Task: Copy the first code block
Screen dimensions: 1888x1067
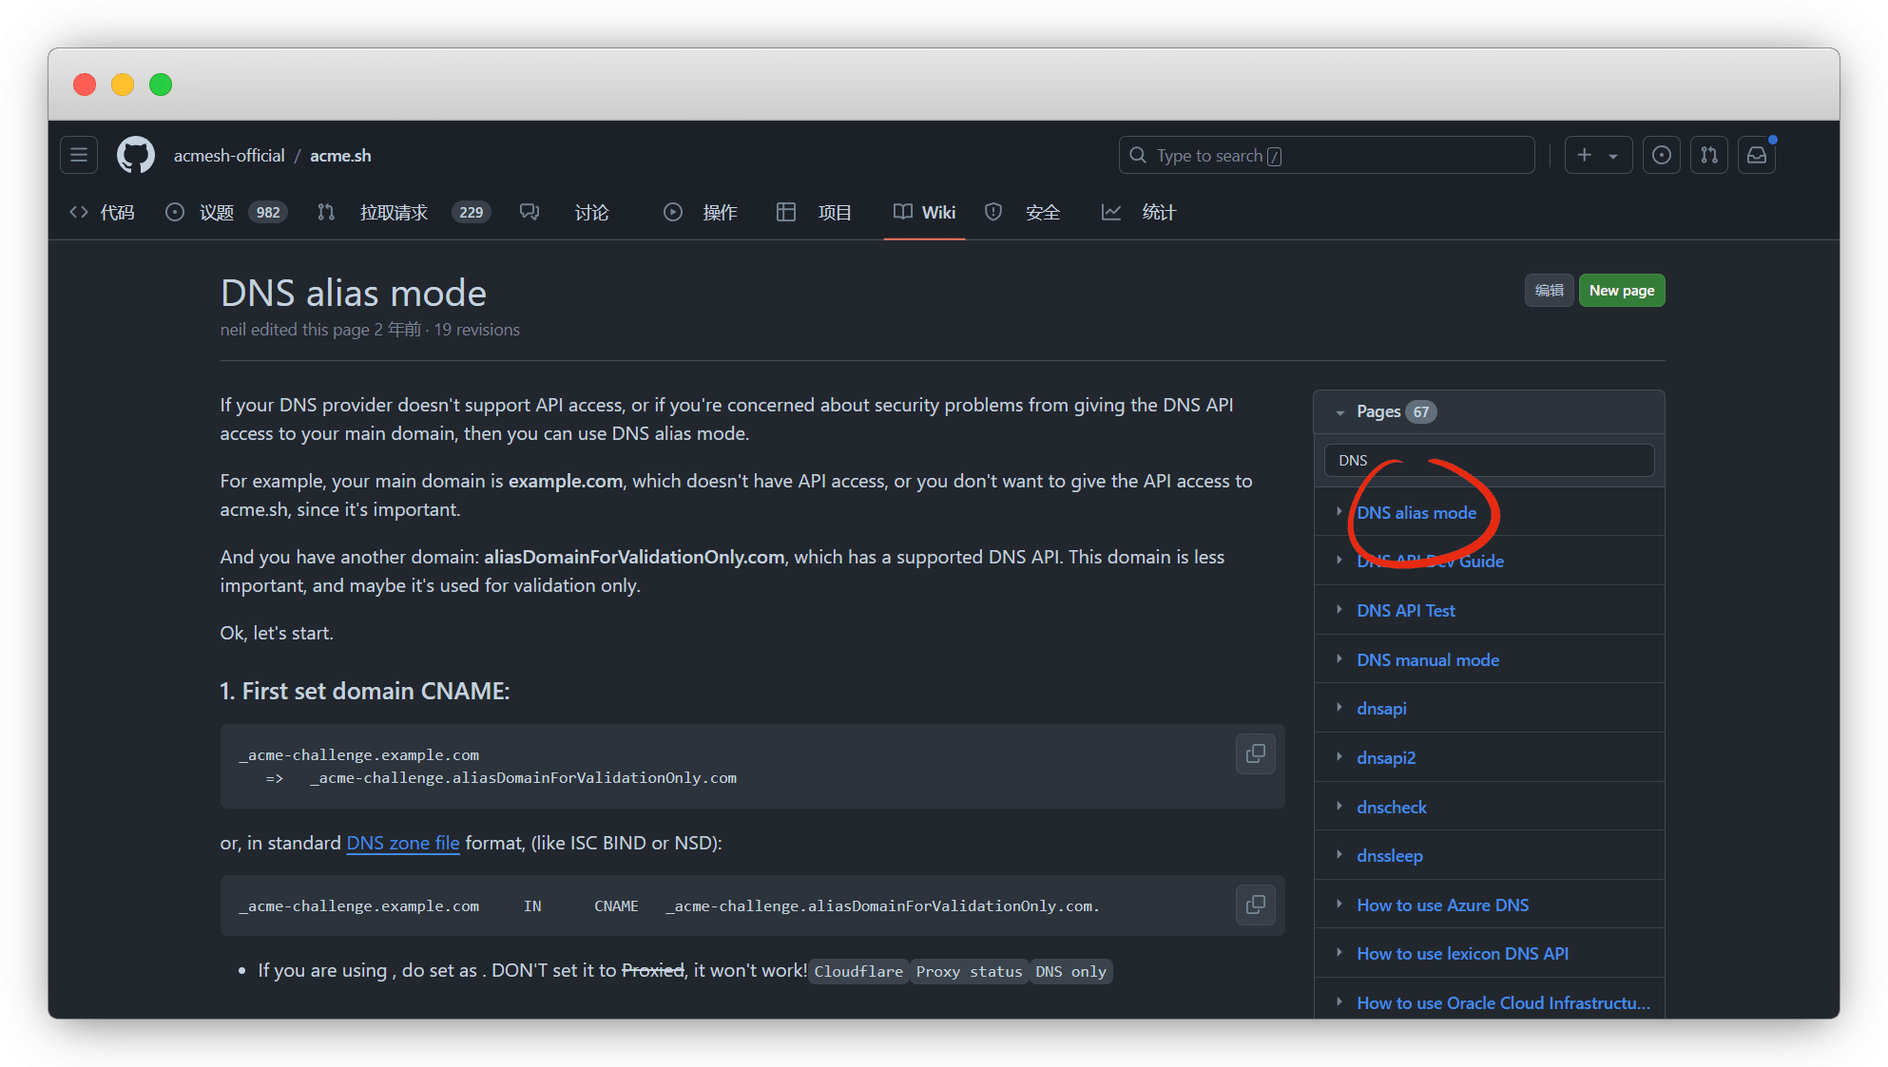Action: [1255, 754]
